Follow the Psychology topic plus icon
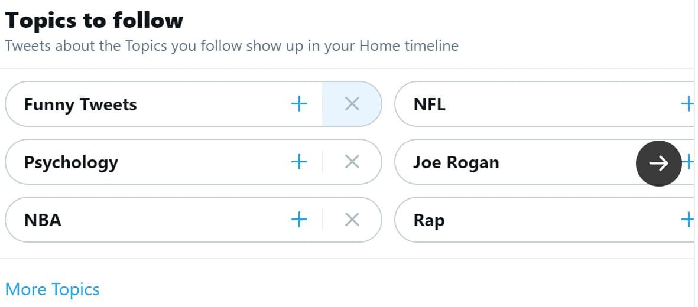The image size is (698, 307). [x=300, y=162]
